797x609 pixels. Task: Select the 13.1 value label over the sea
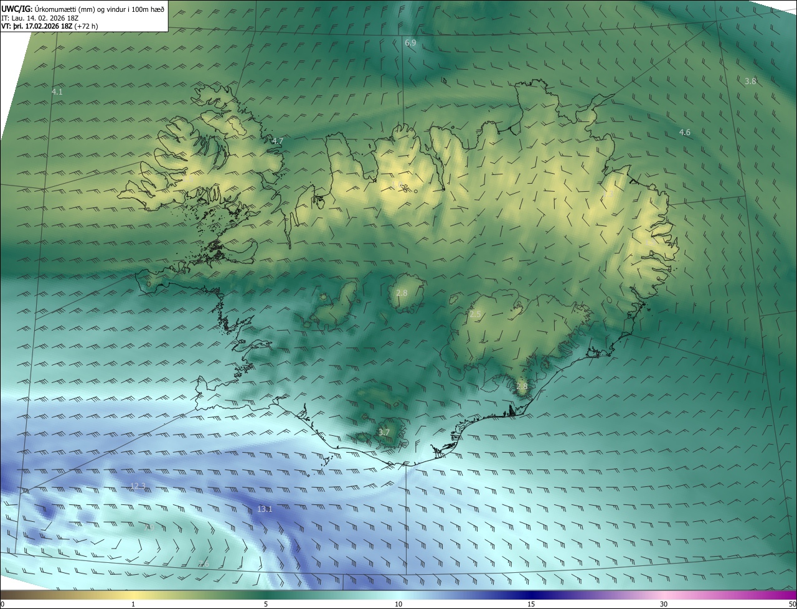265,509
